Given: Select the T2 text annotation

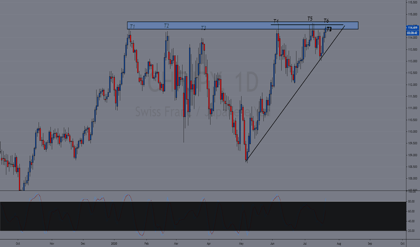Looking at the screenshot, I should (166, 26).
